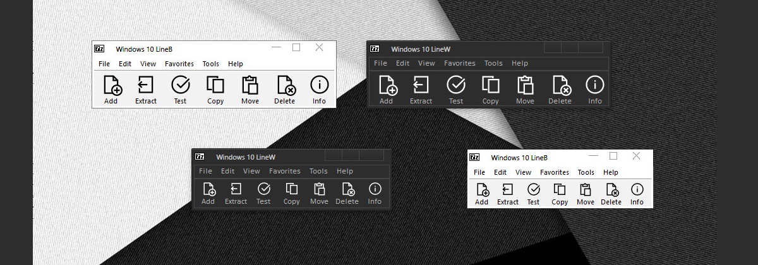Screen dimensions: 758x265
Task: Open File menu in small dark LineW window
Action: pos(205,171)
